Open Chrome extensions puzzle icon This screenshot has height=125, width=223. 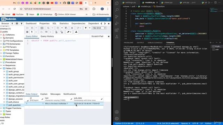tap(94, 9)
